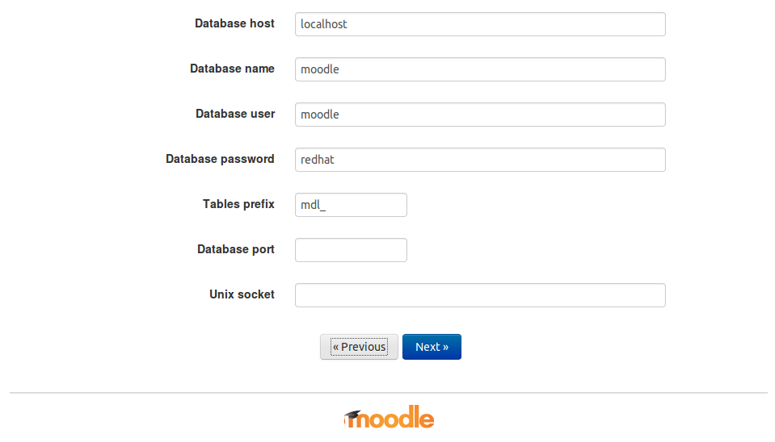Image resolution: width=775 pixels, height=442 pixels.
Task: Click into the Database name input field
Action: (x=480, y=69)
